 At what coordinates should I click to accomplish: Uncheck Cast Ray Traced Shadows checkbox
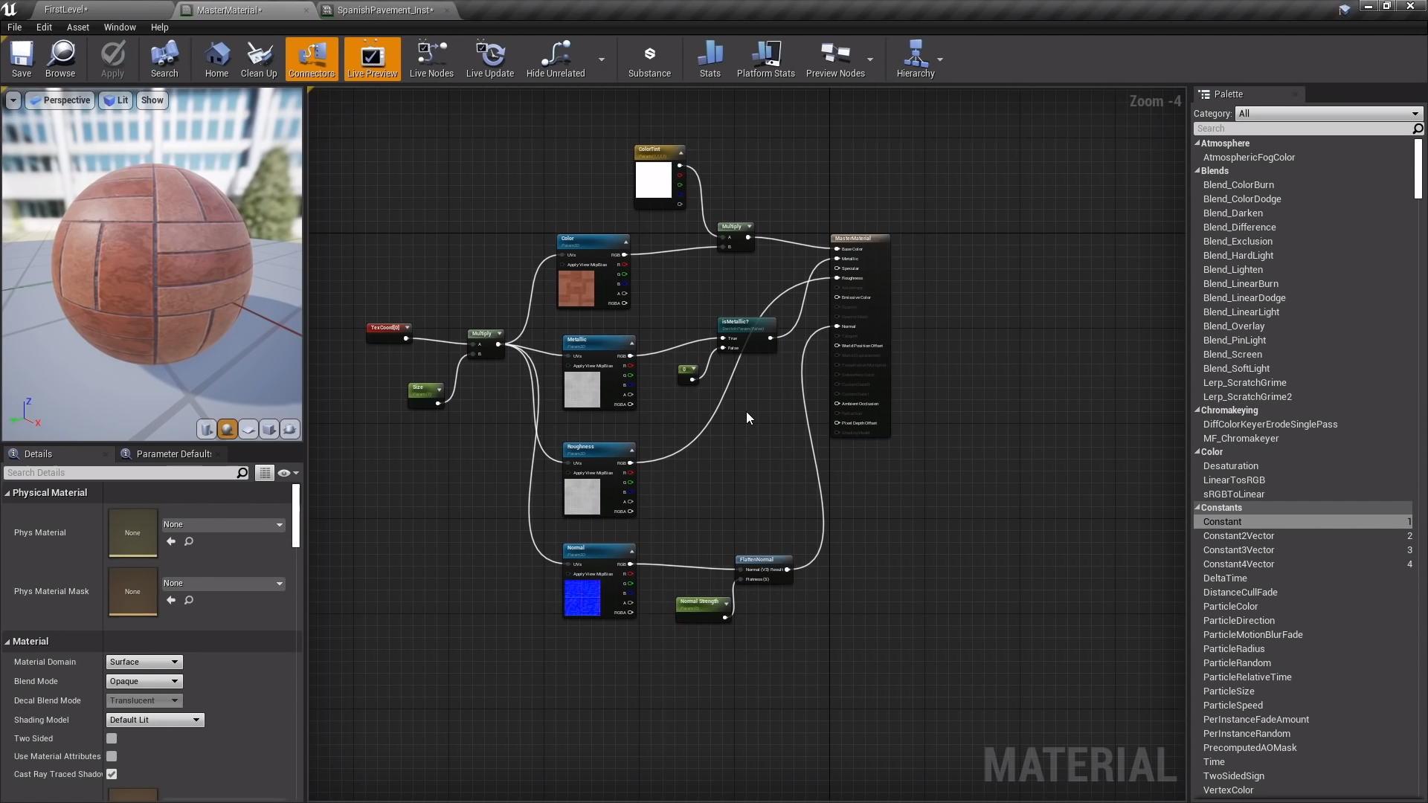pos(112,774)
